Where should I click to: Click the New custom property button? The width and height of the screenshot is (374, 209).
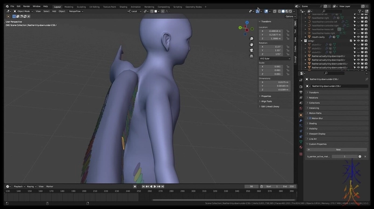338,149
